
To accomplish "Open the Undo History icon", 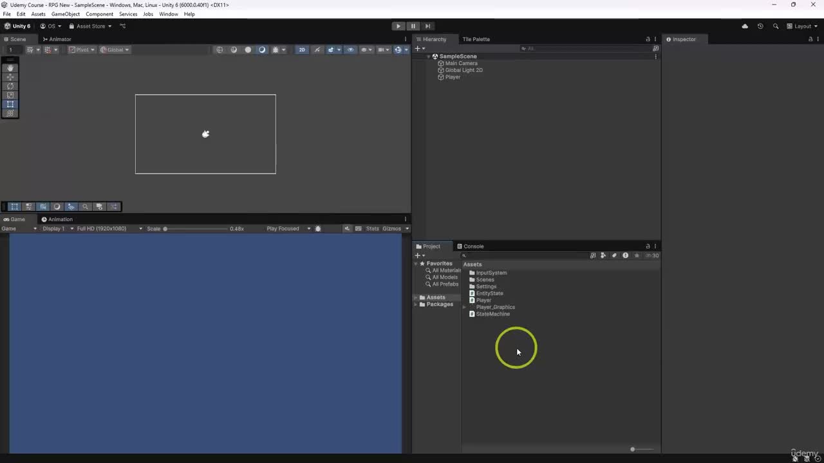I will [760, 26].
